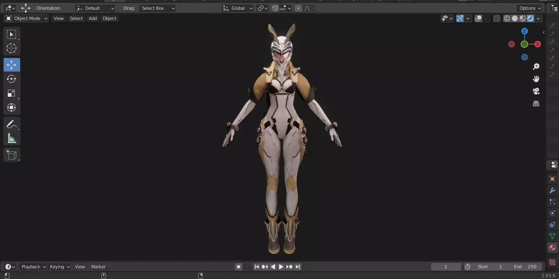559x279 pixels.
Task: Open Global transform orientation dropdown
Action: coord(238,8)
